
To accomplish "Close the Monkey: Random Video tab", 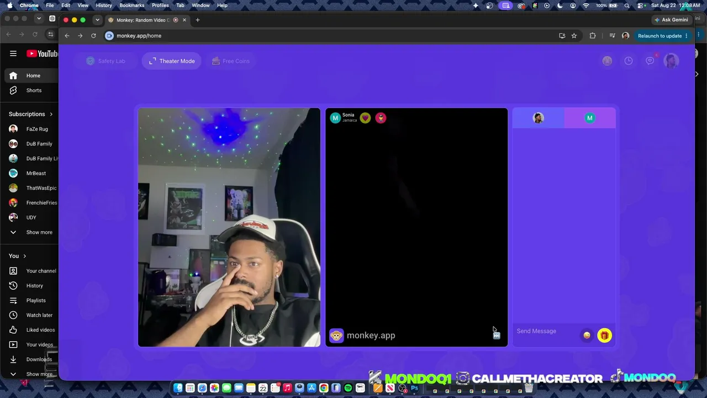I will click(184, 20).
